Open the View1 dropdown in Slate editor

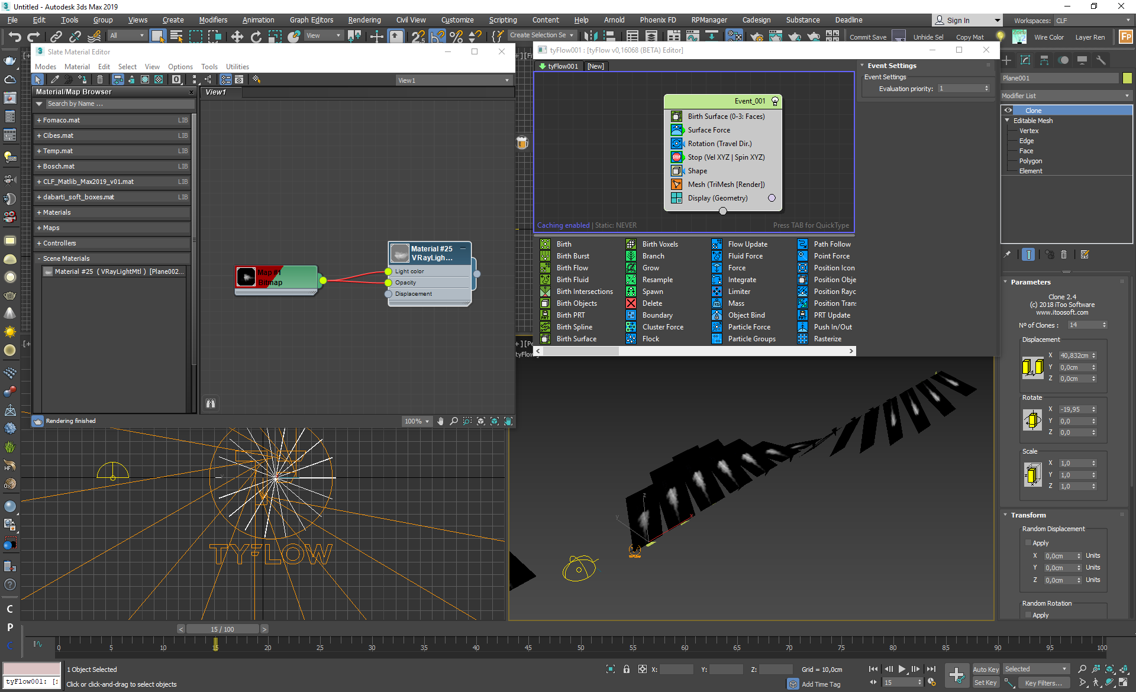[x=453, y=80]
